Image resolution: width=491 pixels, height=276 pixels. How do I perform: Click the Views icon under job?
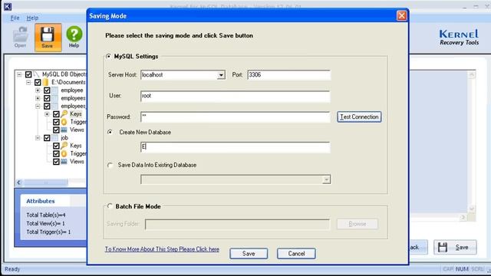64,162
